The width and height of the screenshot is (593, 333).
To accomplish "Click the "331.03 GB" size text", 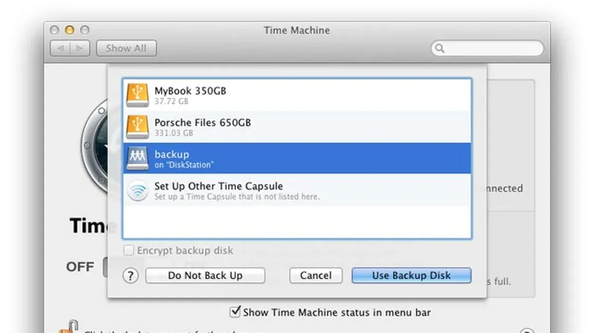I will (174, 133).
